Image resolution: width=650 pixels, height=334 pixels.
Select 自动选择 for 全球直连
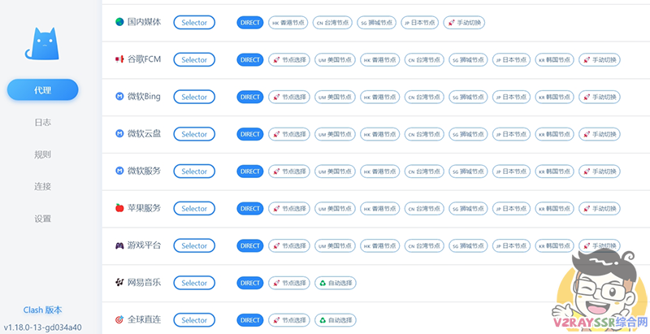point(336,320)
